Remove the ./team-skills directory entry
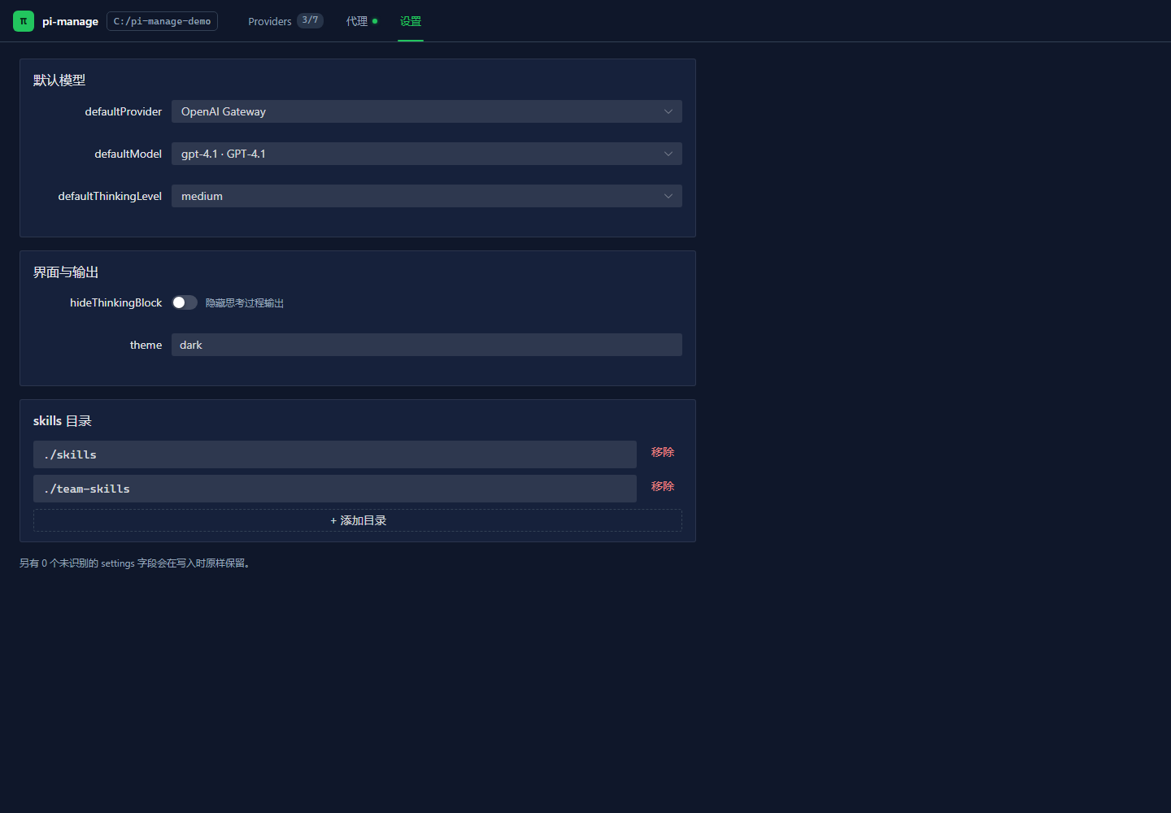The width and height of the screenshot is (1171, 813). (x=663, y=486)
